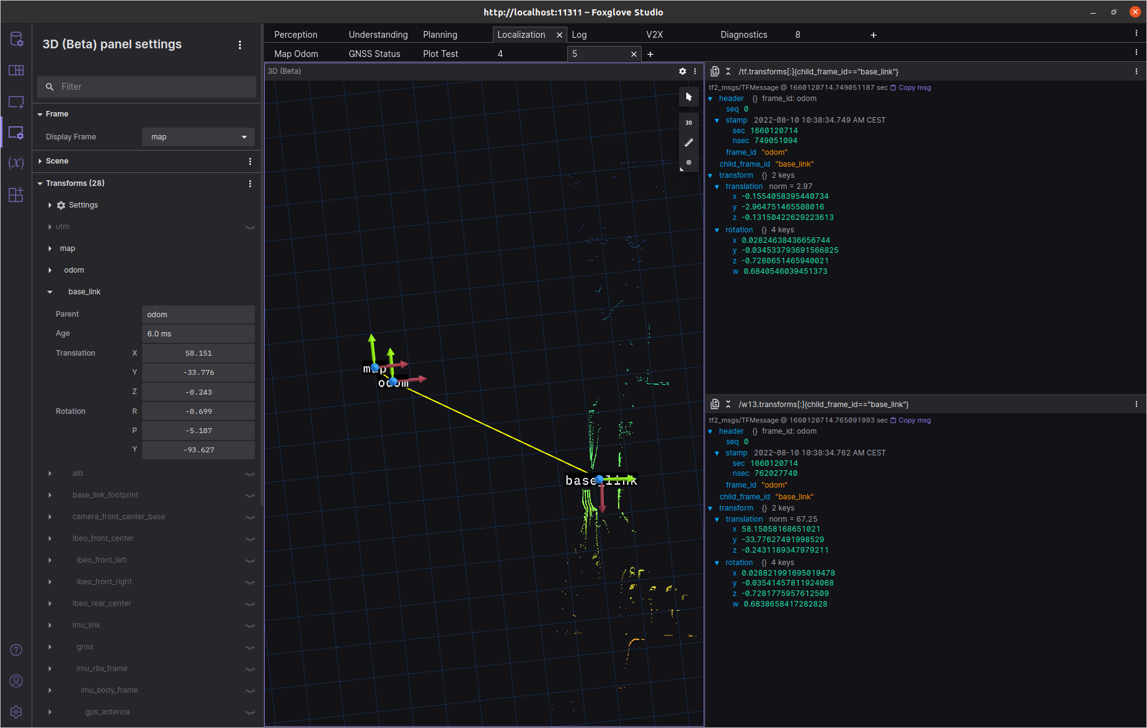Click Copy msg link in /w13 panel
Screen dimensions: 1147x728
914,421
